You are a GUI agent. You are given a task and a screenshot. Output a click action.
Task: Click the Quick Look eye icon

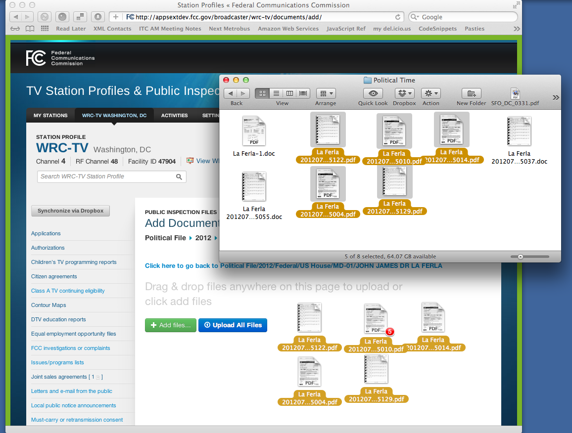coord(373,94)
